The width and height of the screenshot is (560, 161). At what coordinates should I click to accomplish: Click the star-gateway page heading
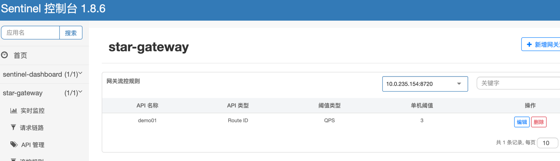click(x=148, y=47)
